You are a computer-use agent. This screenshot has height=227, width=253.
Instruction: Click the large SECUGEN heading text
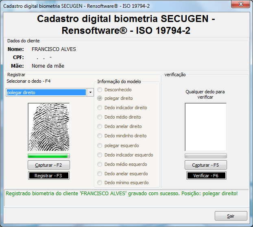pos(126,24)
